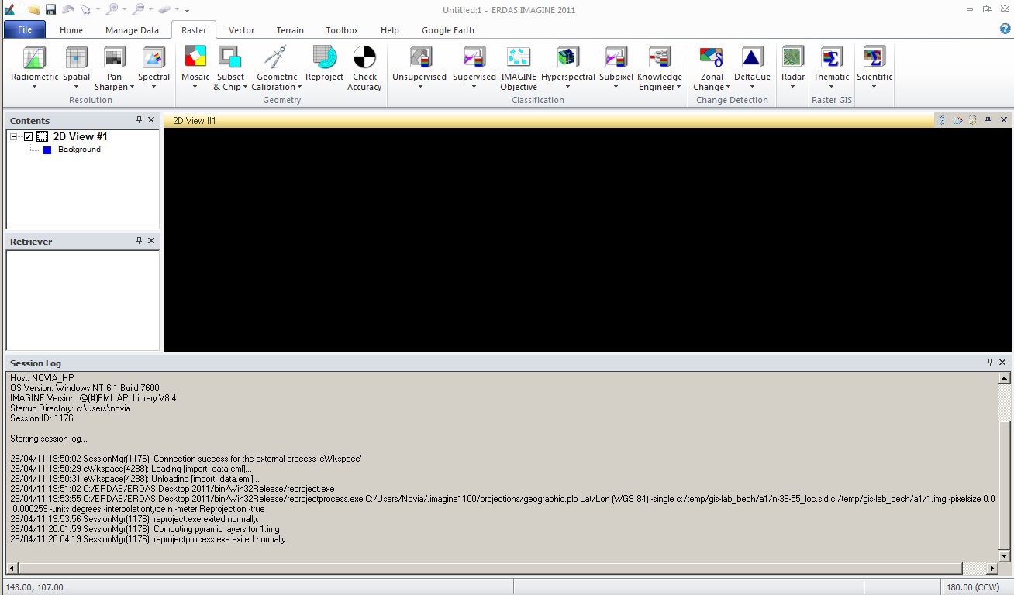Click the Undo arrow in quick access toolbar
Screen dimensions: 1014x595
click(67, 9)
